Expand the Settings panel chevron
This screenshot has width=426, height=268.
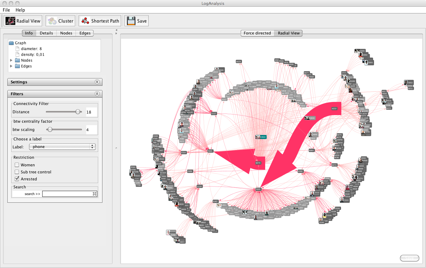point(97,82)
